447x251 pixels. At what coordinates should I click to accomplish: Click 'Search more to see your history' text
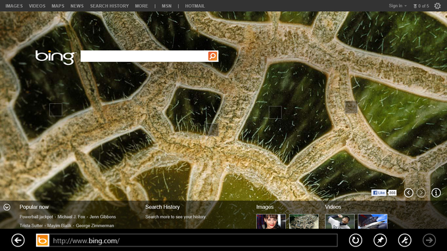(x=176, y=217)
